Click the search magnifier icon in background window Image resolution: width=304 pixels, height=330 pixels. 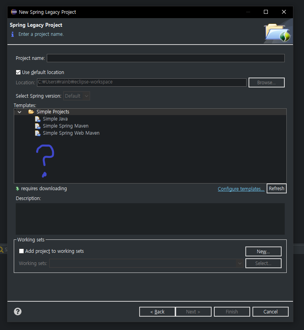click(2, 250)
